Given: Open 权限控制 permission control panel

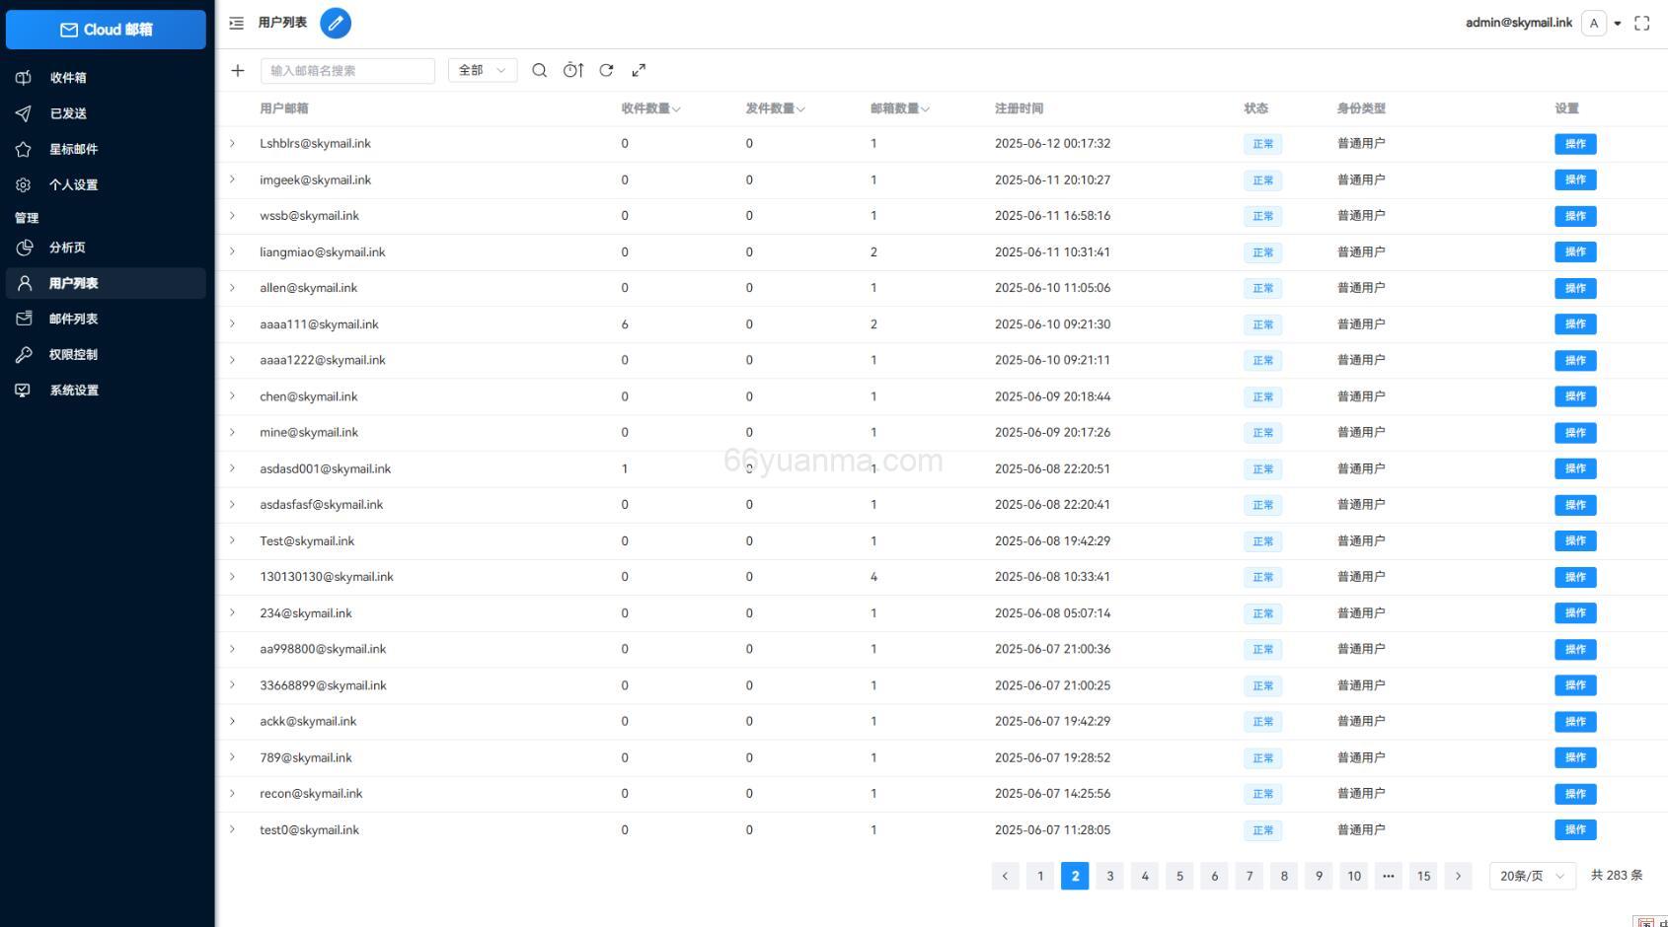Looking at the screenshot, I should (x=73, y=354).
